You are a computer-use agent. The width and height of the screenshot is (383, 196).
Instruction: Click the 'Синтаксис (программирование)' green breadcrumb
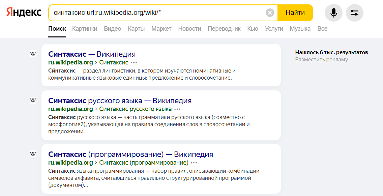(144, 163)
